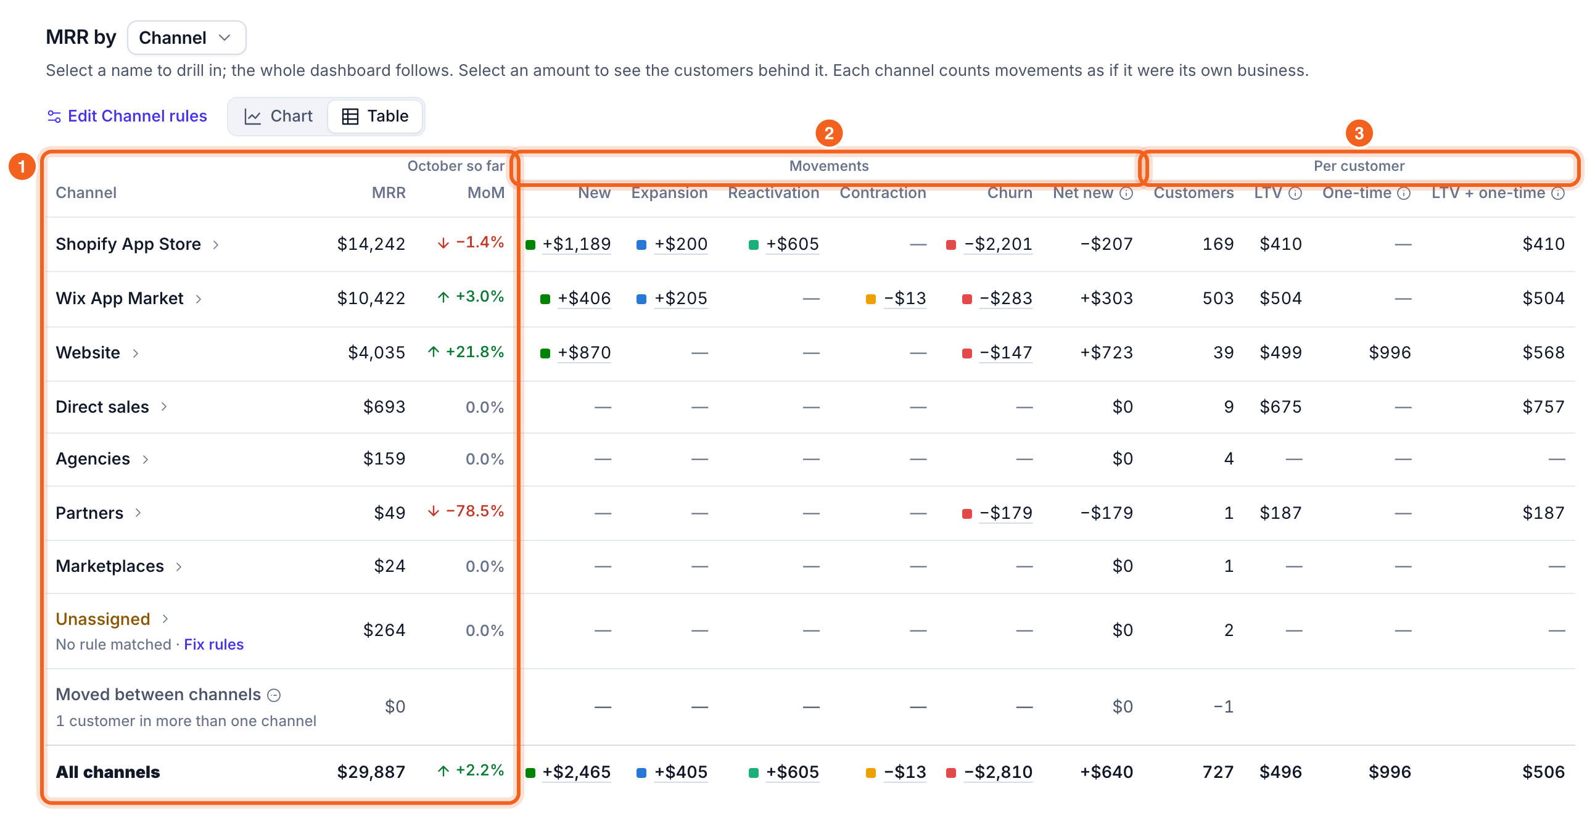Switch to the Table view

point(375,116)
